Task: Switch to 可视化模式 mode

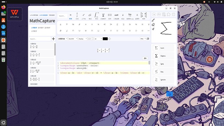Action: pyautogui.click(x=52, y=15)
